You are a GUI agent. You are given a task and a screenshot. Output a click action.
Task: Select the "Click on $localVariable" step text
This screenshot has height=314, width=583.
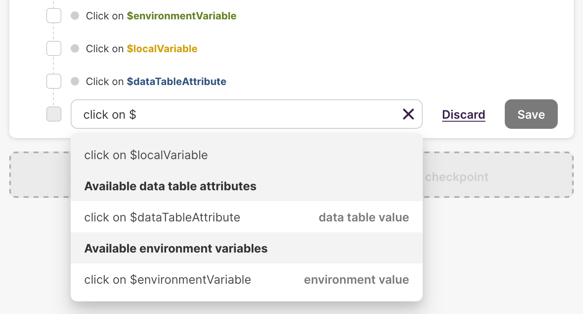click(x=141, y=48)
